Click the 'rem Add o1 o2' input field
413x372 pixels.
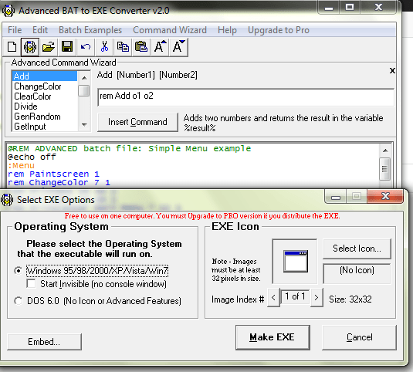click(x=245, y=97)
